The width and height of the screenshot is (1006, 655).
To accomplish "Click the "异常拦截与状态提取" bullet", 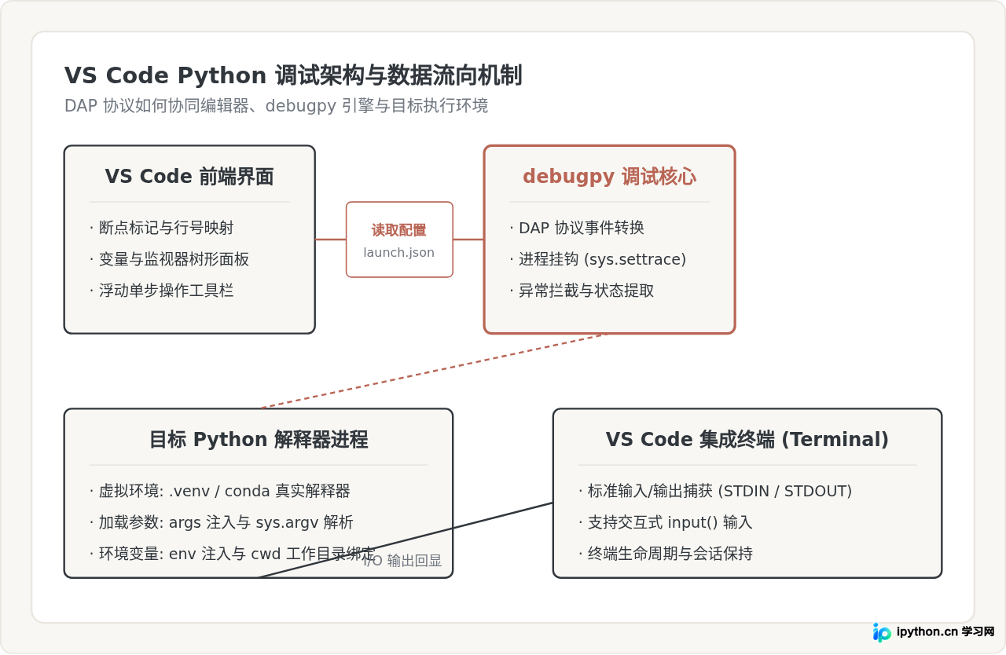I will pos(582,291).
